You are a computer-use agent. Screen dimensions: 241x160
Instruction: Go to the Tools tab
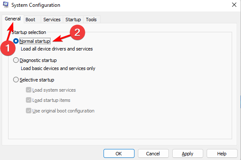(91, 20)
